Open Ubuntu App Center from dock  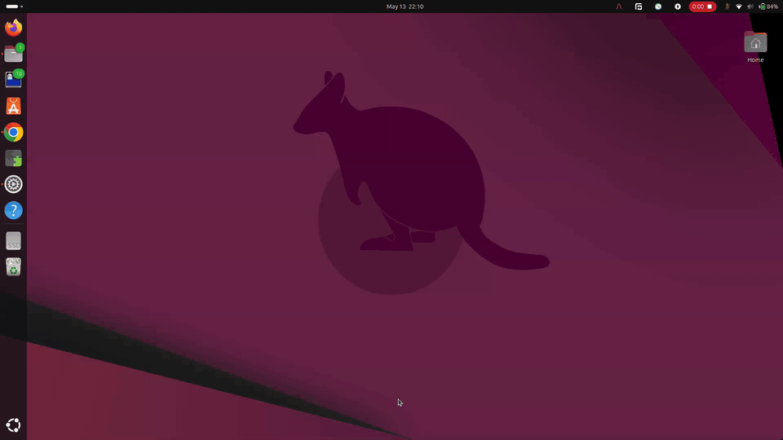click(14, 106)
